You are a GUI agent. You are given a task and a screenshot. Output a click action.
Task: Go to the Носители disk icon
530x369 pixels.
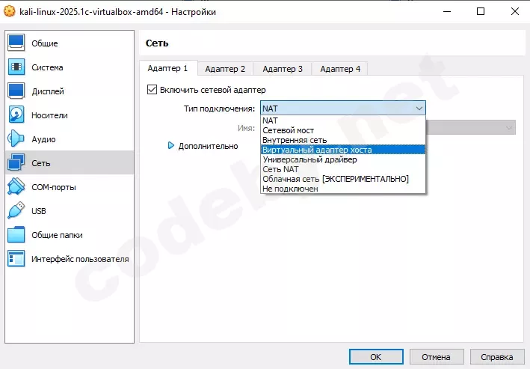tap(16, 115)
